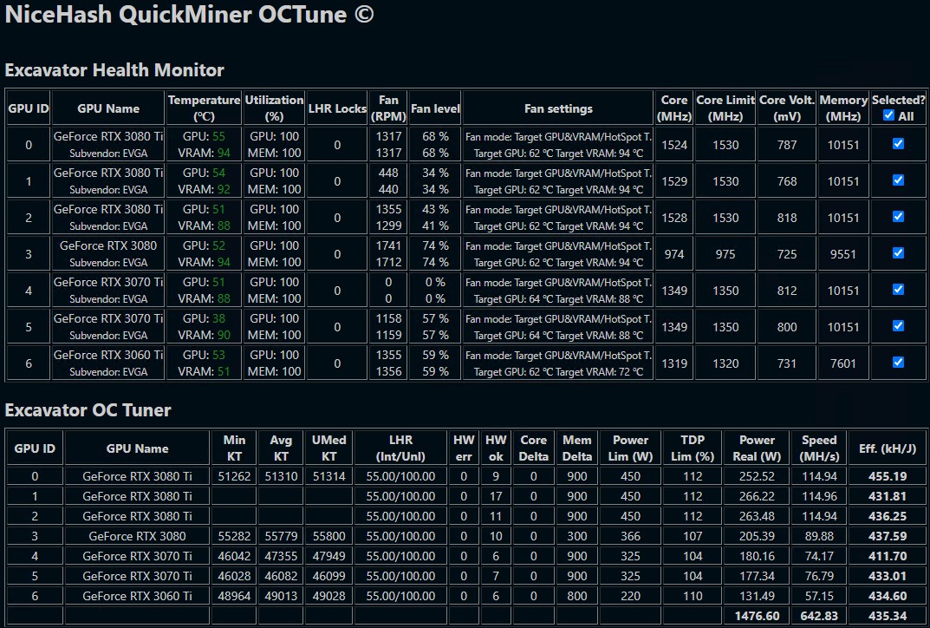930x628 pixels.
Task: Click the TDP Lim (%) column header
Action: pyautogui.click(x=693, y=448)
